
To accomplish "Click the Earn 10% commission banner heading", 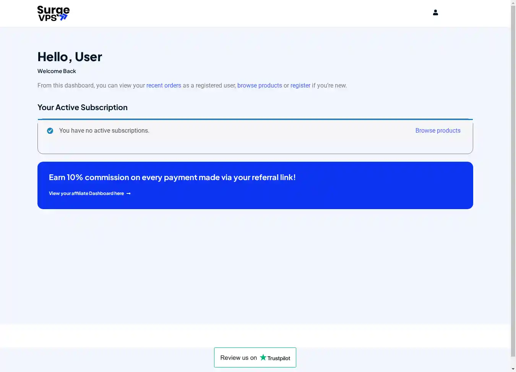I will tap(172, 177).
